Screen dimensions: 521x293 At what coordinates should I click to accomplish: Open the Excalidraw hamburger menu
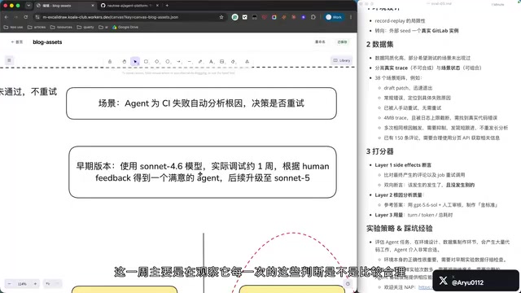click(x=9, y=60)
